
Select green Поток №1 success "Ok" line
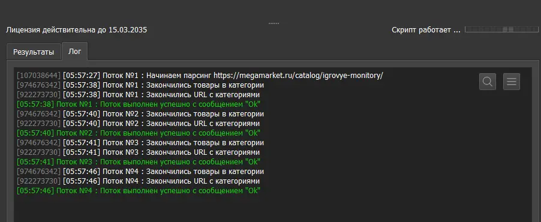[x=139, y=104]
